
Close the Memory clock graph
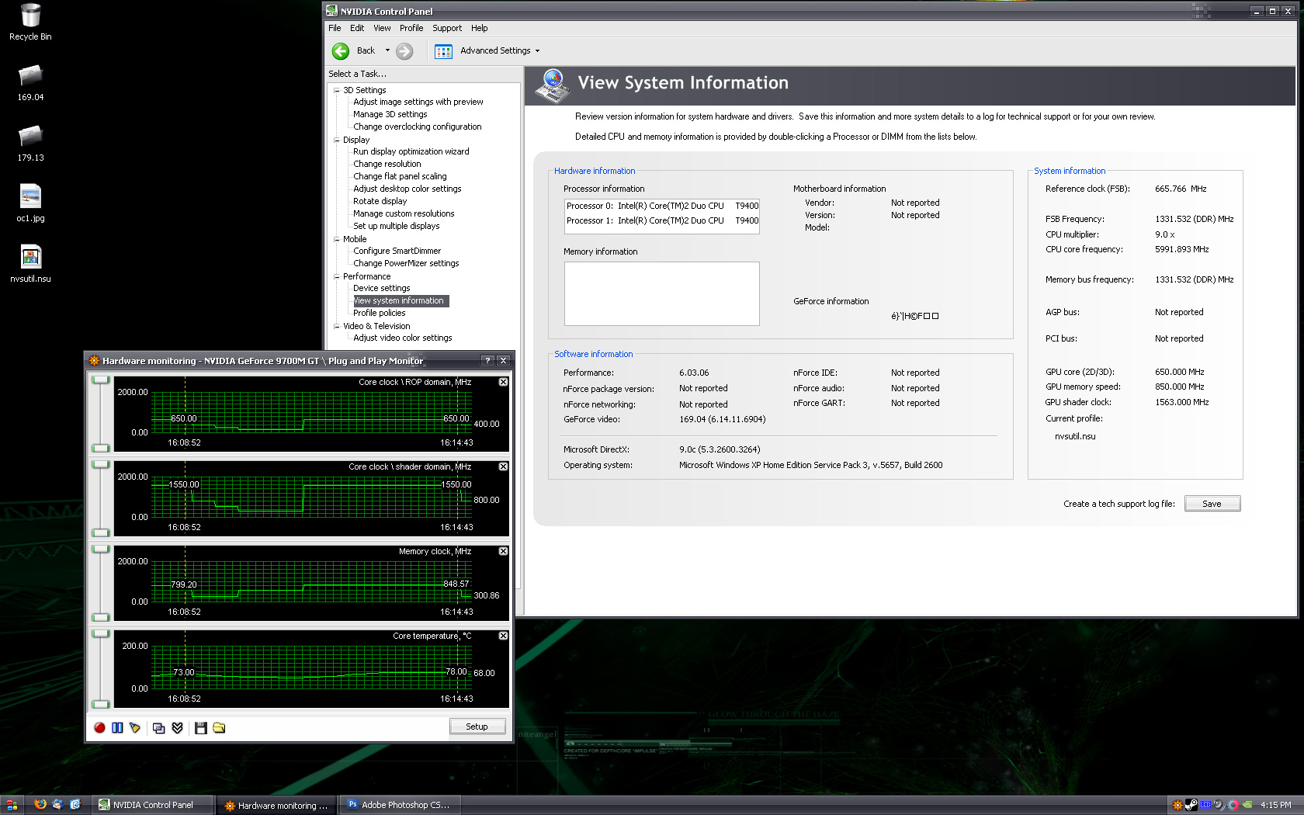pos(503,551)
